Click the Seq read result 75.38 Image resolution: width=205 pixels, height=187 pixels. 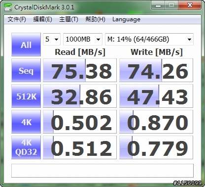point(80,70)
